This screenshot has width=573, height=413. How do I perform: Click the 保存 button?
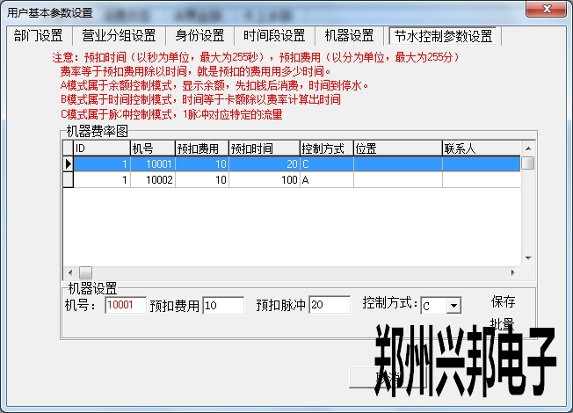tap(504, 301)
